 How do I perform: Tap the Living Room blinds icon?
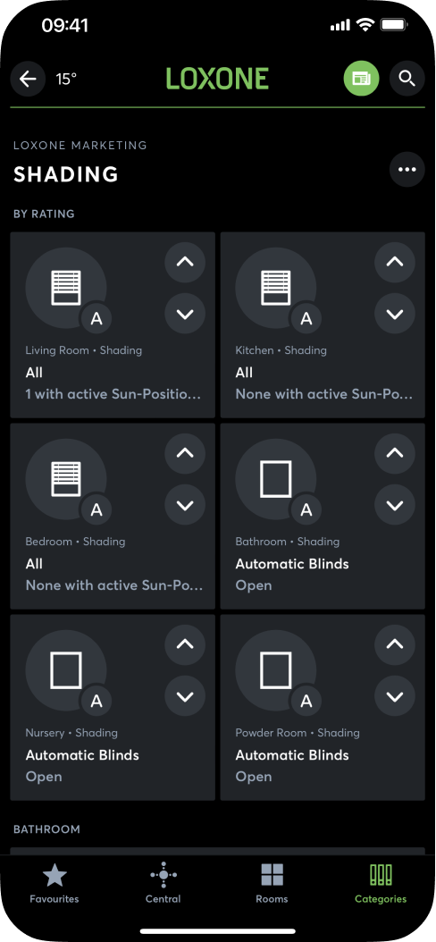tap(66, 288)
